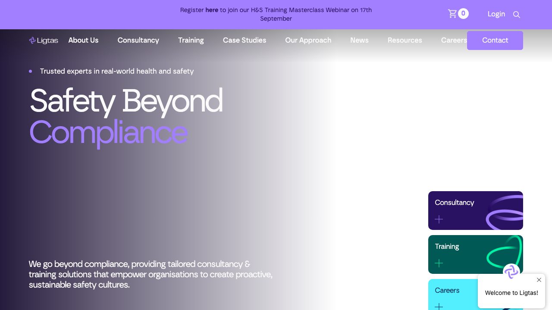The width and height of the screenshot is (552, 310).
Task: Click the 'here' registration link in banner
Action: tap(212, 10)
